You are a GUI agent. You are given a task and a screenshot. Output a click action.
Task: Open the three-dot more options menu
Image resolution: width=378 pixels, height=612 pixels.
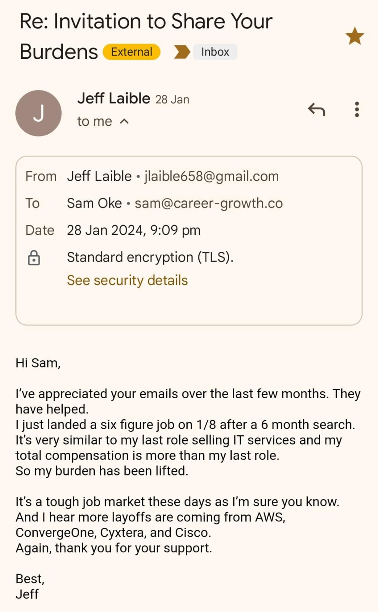pos(357,110)
